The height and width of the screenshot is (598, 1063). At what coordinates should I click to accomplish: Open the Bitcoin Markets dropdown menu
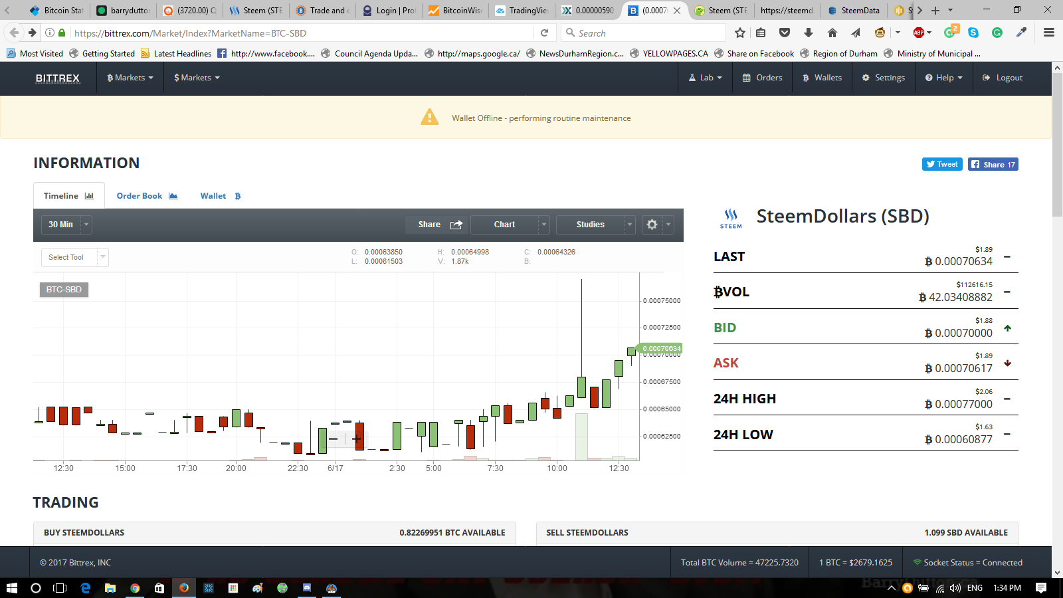[x=130, y=78]
